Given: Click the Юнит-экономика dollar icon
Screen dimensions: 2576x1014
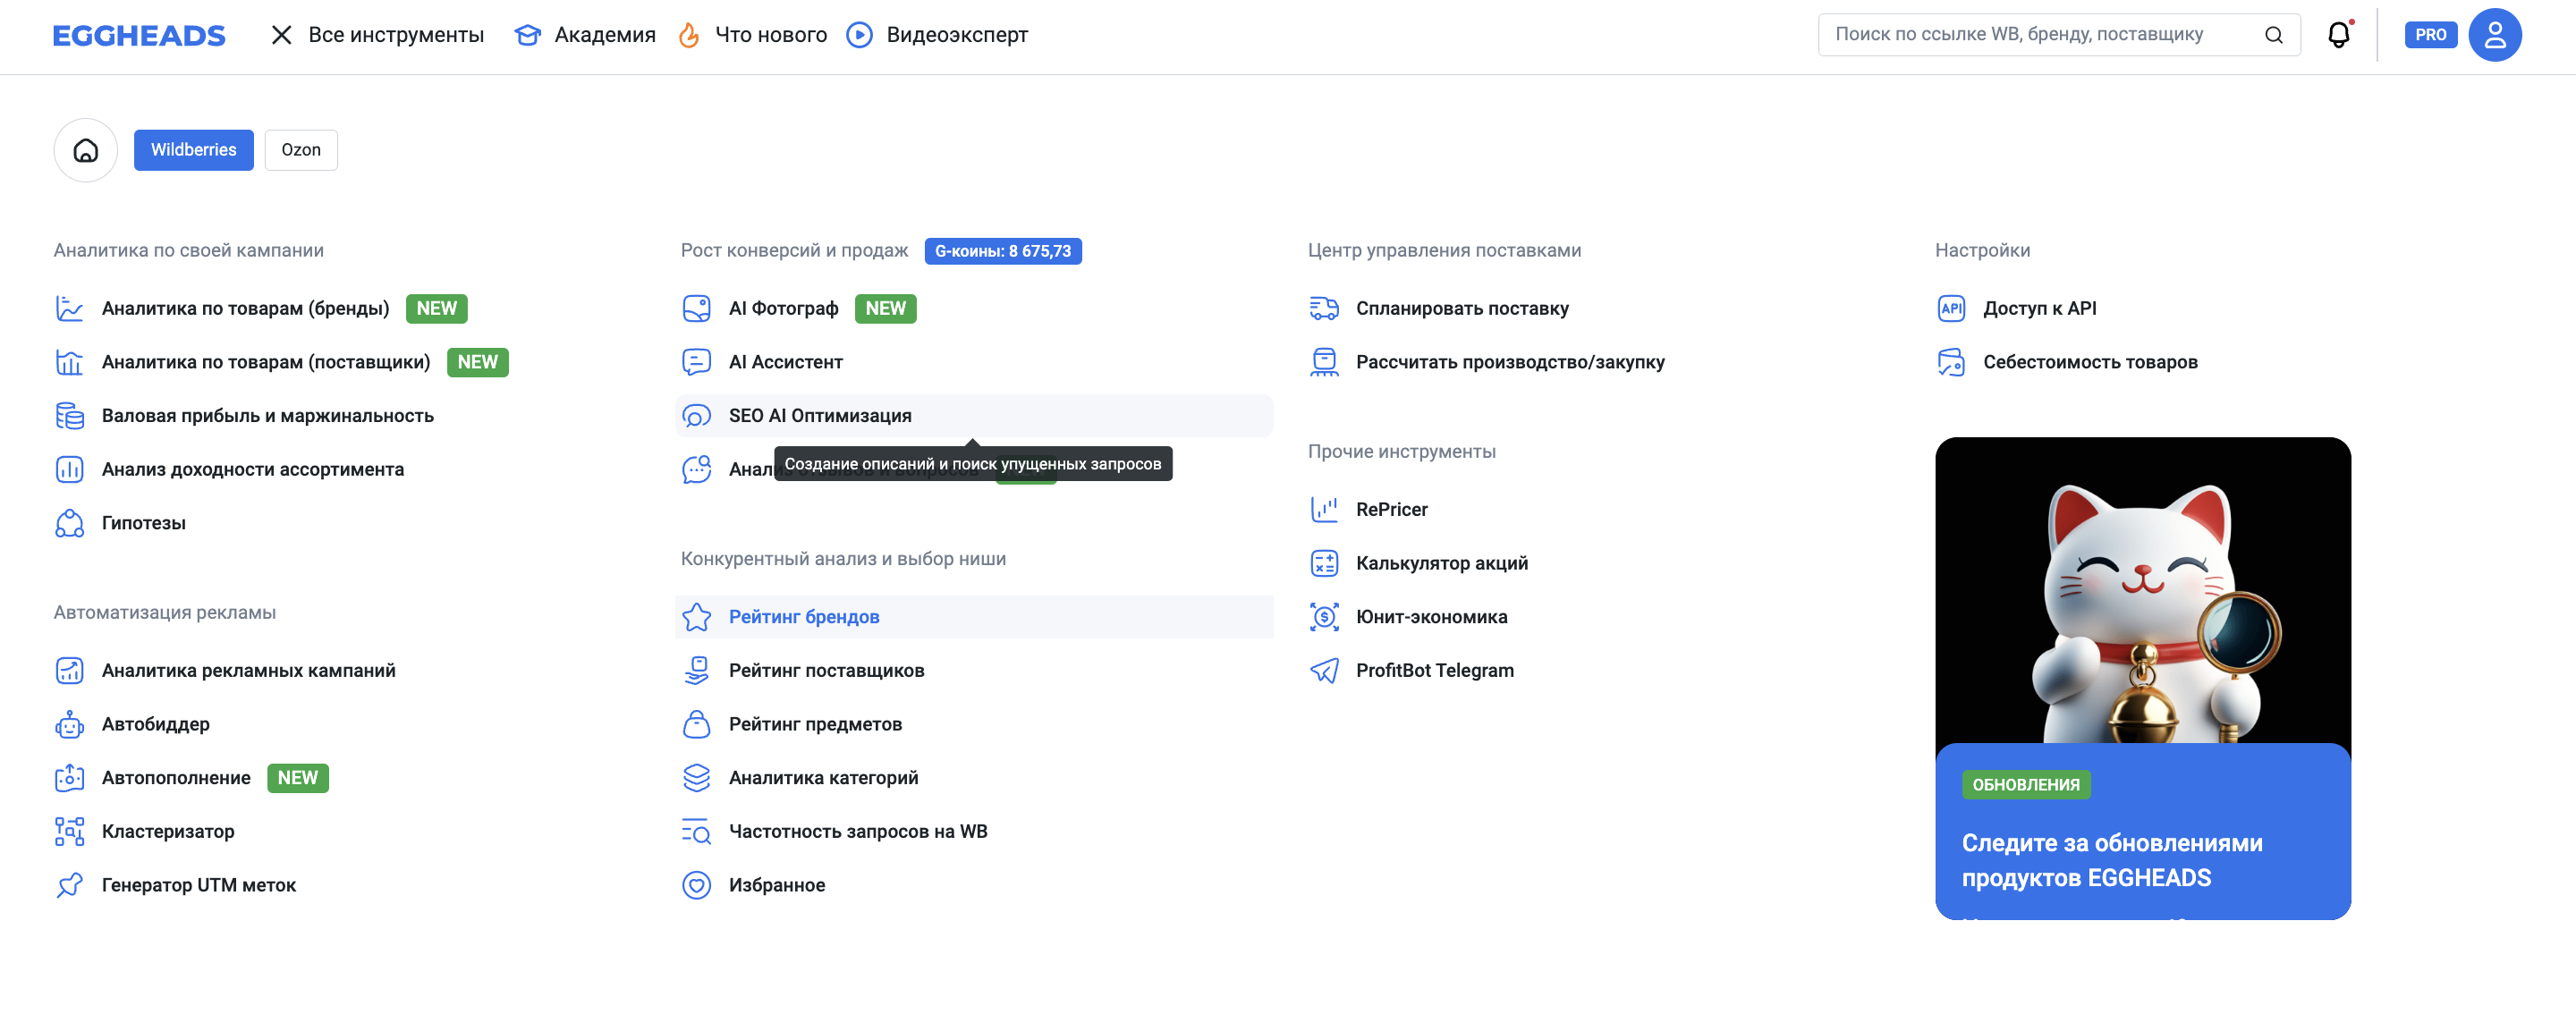Looking at the screenshot, I should [1324, 617].
